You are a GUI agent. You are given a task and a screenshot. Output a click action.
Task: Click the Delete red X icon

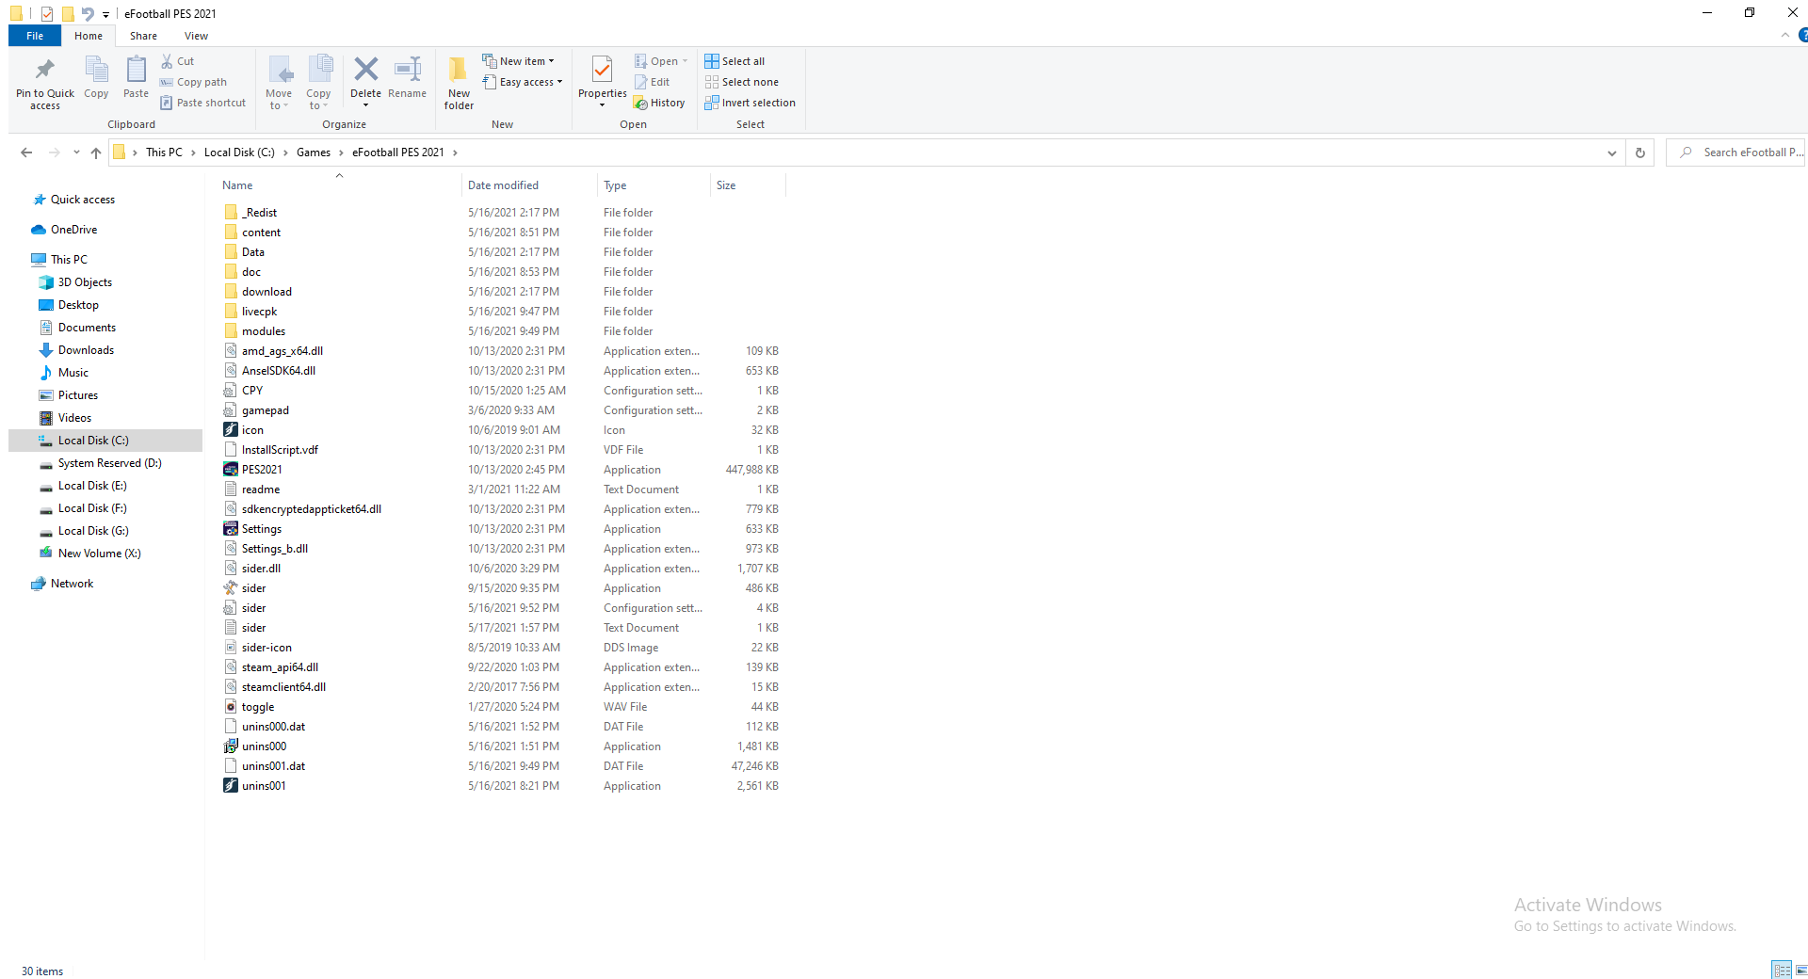365,69
